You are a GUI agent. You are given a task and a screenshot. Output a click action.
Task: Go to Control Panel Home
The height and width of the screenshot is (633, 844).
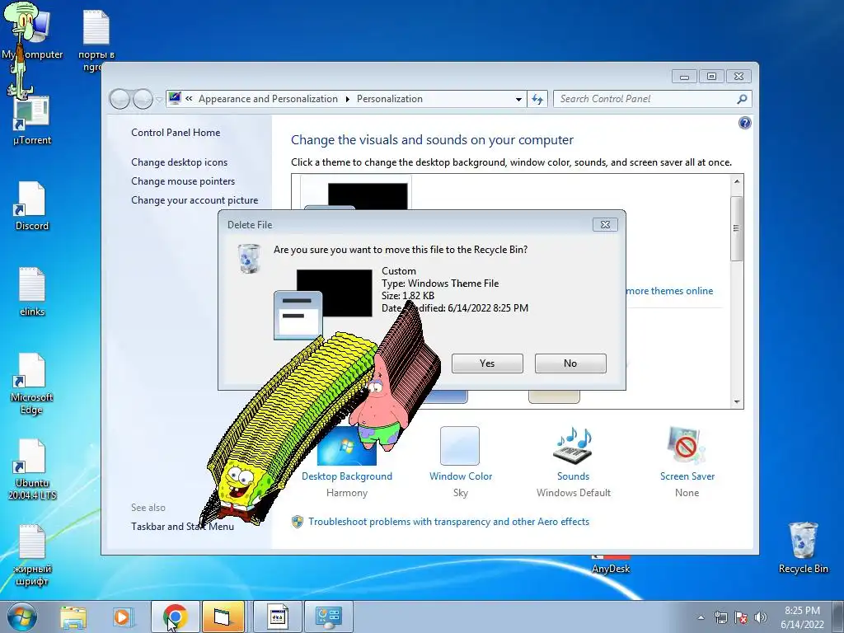click(x=176, y=133)
